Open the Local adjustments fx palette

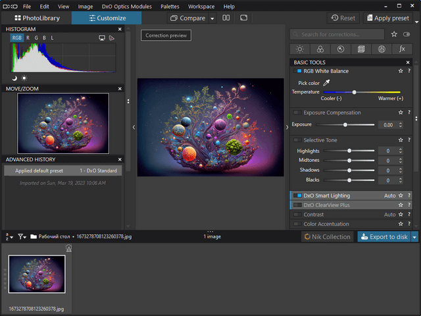[x=401, y=49]
